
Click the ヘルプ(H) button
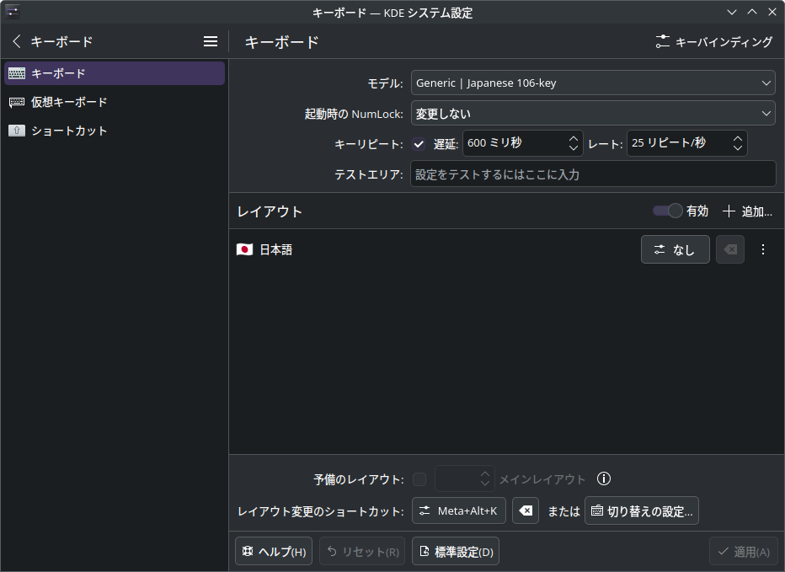pos(273,551)
